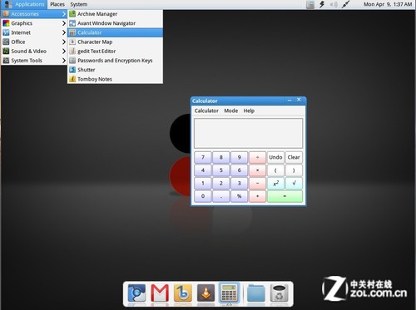This screenshot has width=416, height=310.
Task: Click the volume icon in top panel
Action: [334, 4]
